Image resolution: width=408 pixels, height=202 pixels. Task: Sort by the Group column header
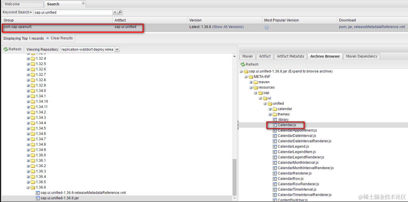click(57, 20)
